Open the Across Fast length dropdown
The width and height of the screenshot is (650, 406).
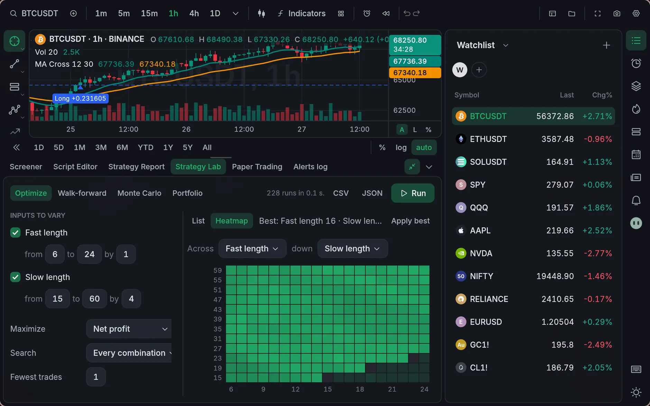click(x=252, y=249)
